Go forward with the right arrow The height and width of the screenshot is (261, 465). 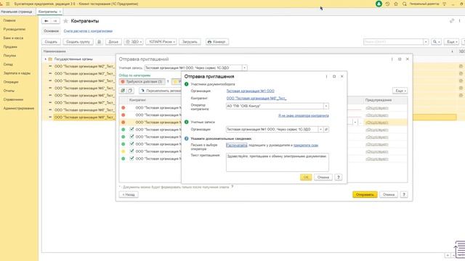pyautogui.click(x=55, y=21)
